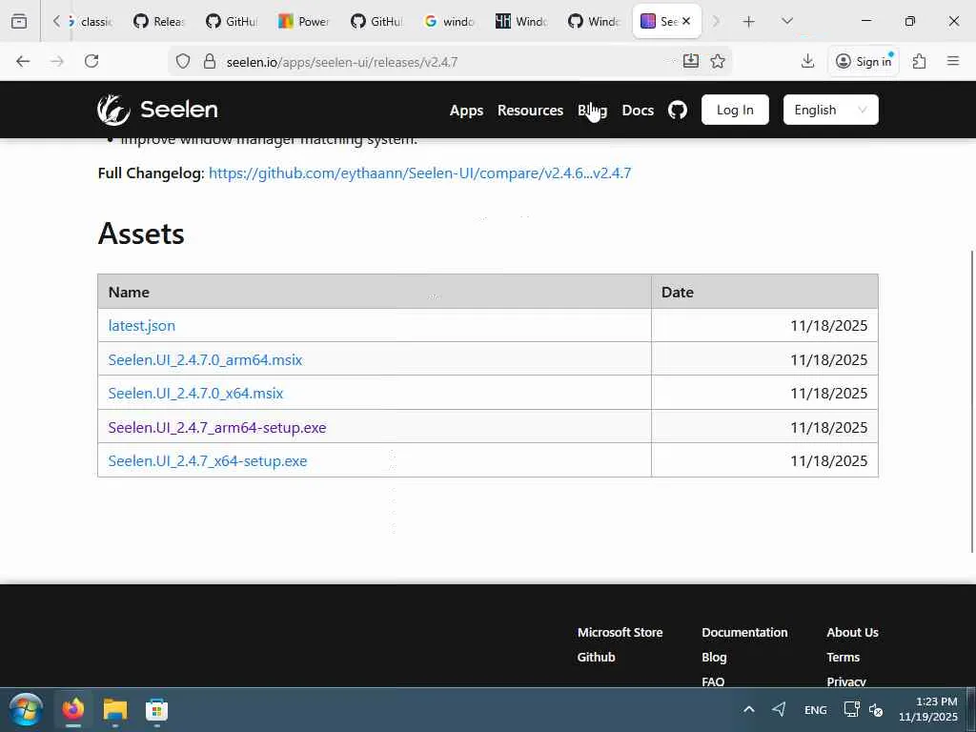Screen dimensions: 976x732
Task: Switch to the Google windo tab
Action: click(x=450, y=21)
